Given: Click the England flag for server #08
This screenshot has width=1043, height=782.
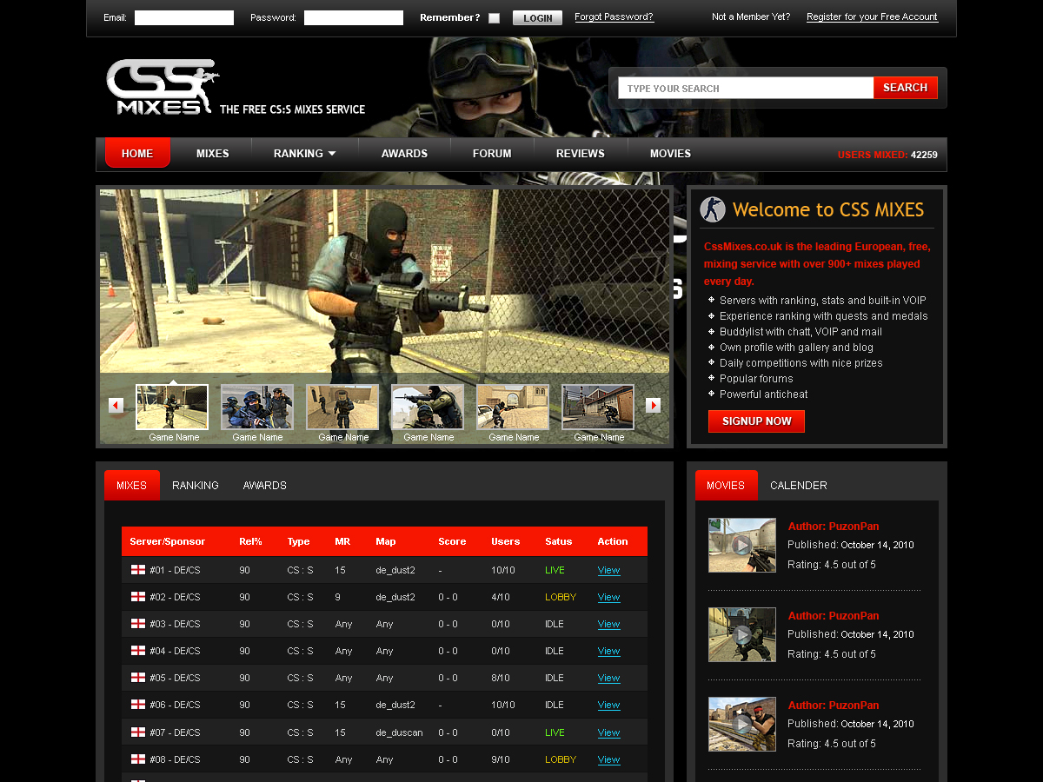Looking at the screenshot, I should click(137, 759).
